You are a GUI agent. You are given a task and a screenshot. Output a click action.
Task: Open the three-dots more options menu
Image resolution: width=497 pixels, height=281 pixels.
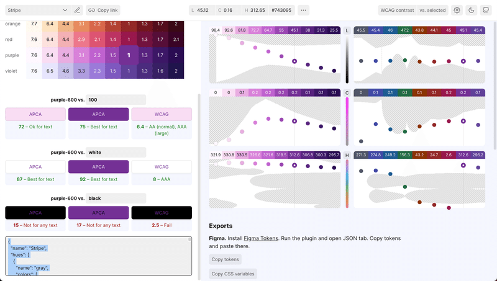(303, 10)
